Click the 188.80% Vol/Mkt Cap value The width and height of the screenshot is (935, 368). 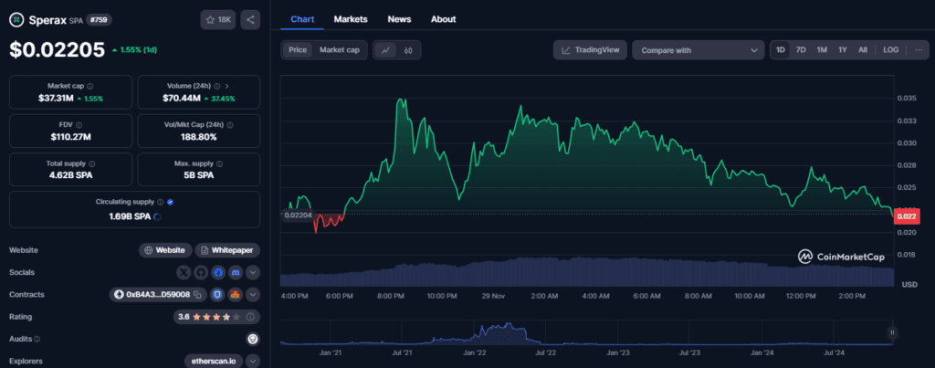coord(198,137)
